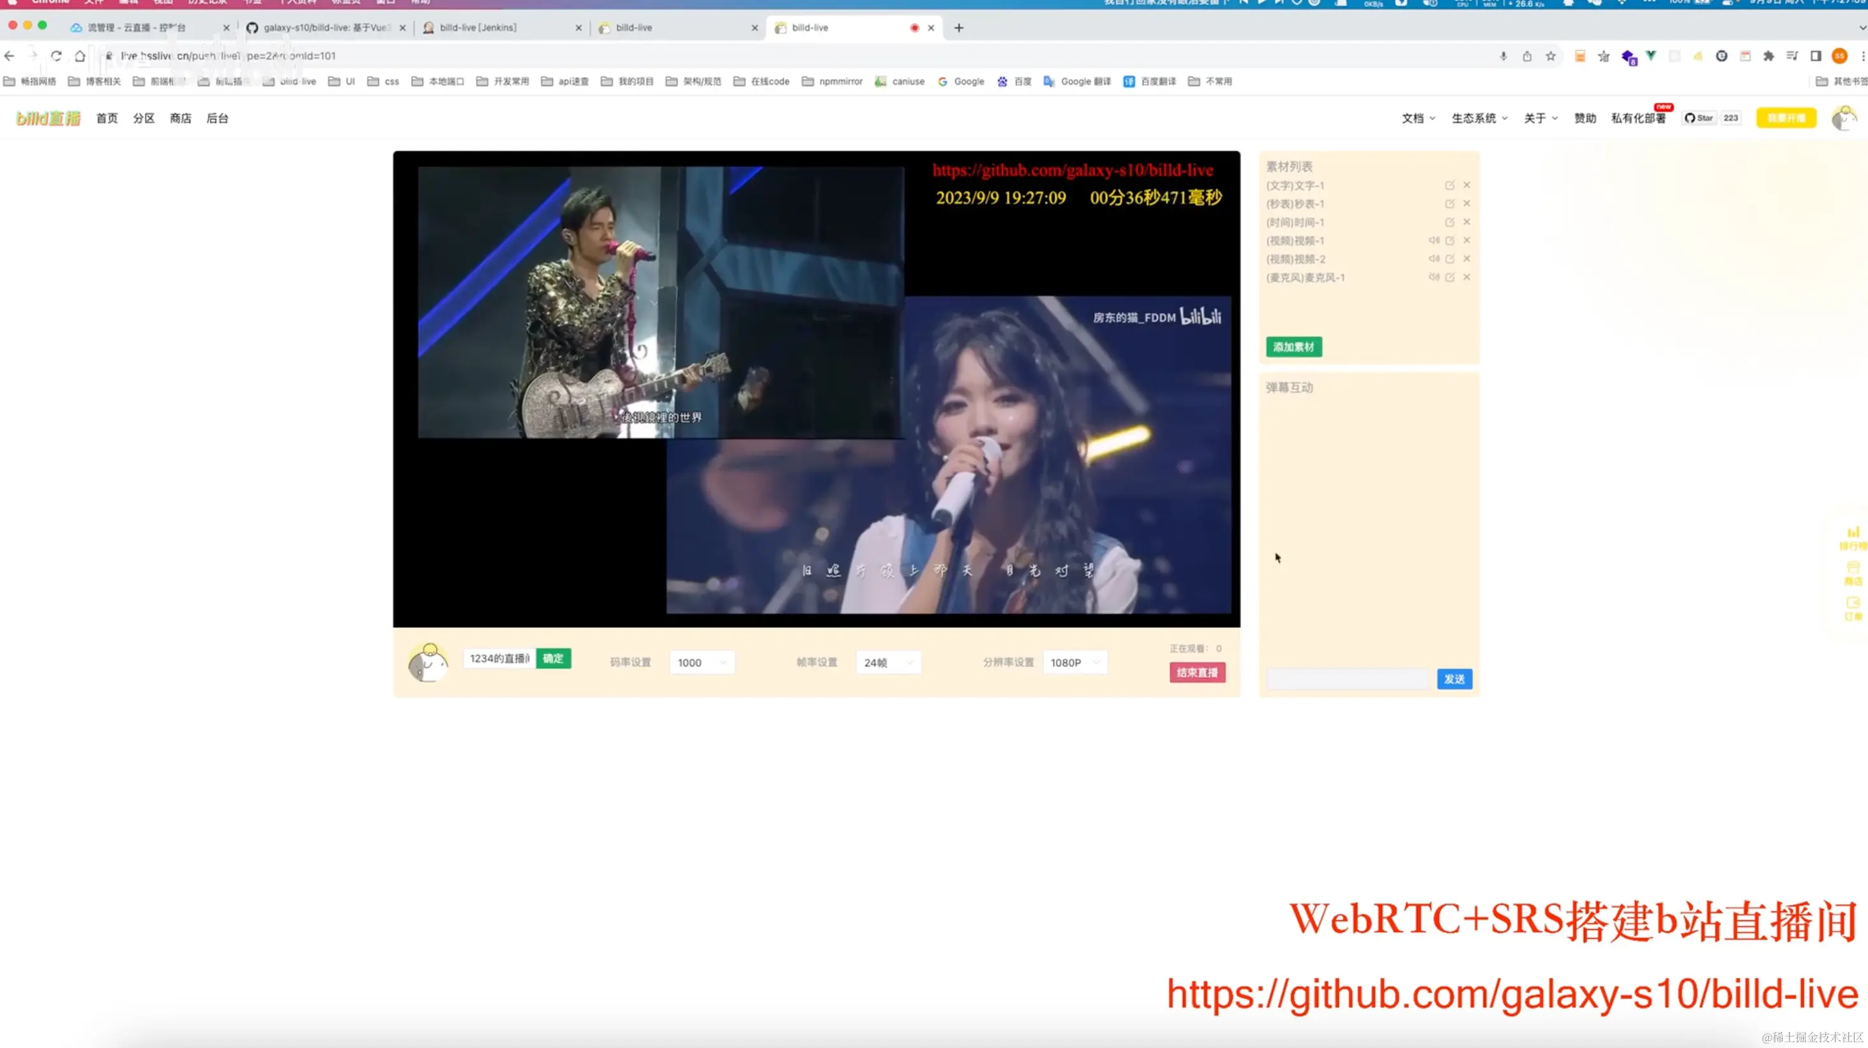
Task: Open the Vue devtools extension icon
Action: 1651,56
